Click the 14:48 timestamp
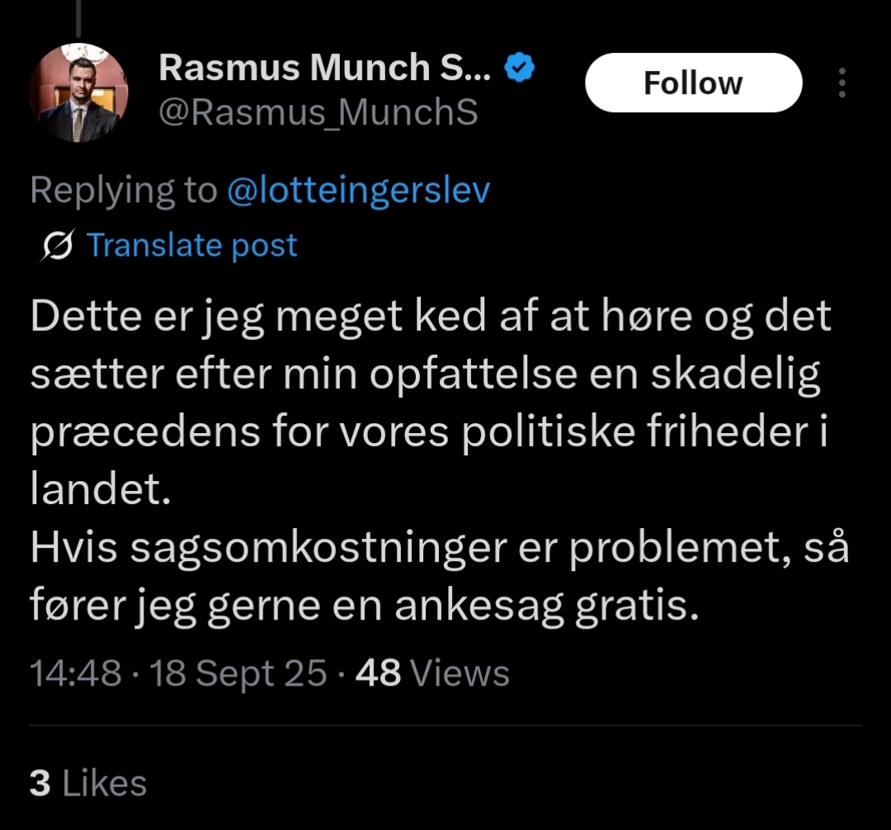Image resolution: width=891 pixels, height=830 pixels. click(75, 674)
